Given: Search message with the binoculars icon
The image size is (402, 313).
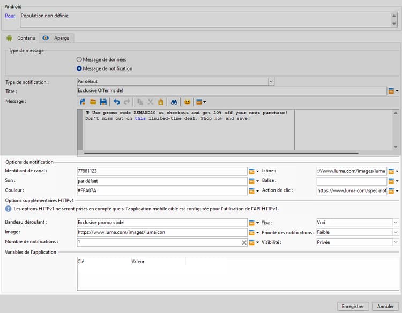Looking at the screenshot, I should pyautogui.click(x=174, y=102).
